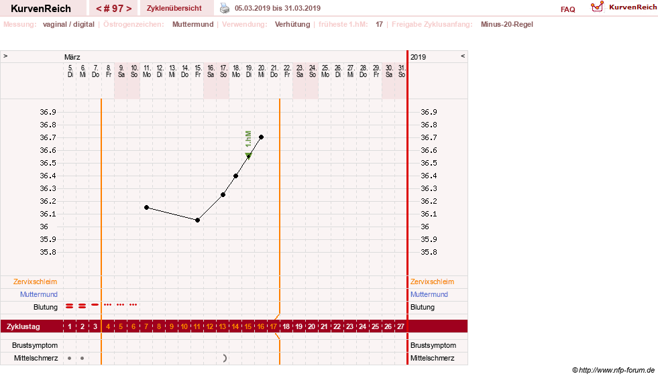Image resolution: width=658 pixels, height=378 pixels.
Task: Go to previous cycle via '<' before #97
Action: click(x=98, y=9)
